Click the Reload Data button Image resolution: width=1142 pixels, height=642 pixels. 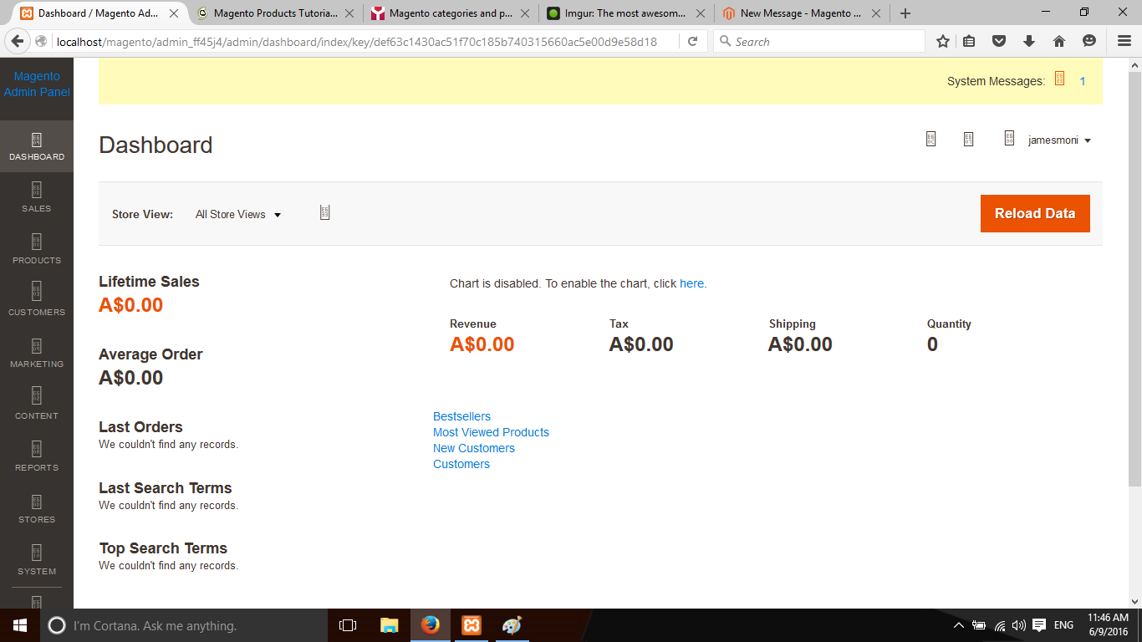(1035, 213)
